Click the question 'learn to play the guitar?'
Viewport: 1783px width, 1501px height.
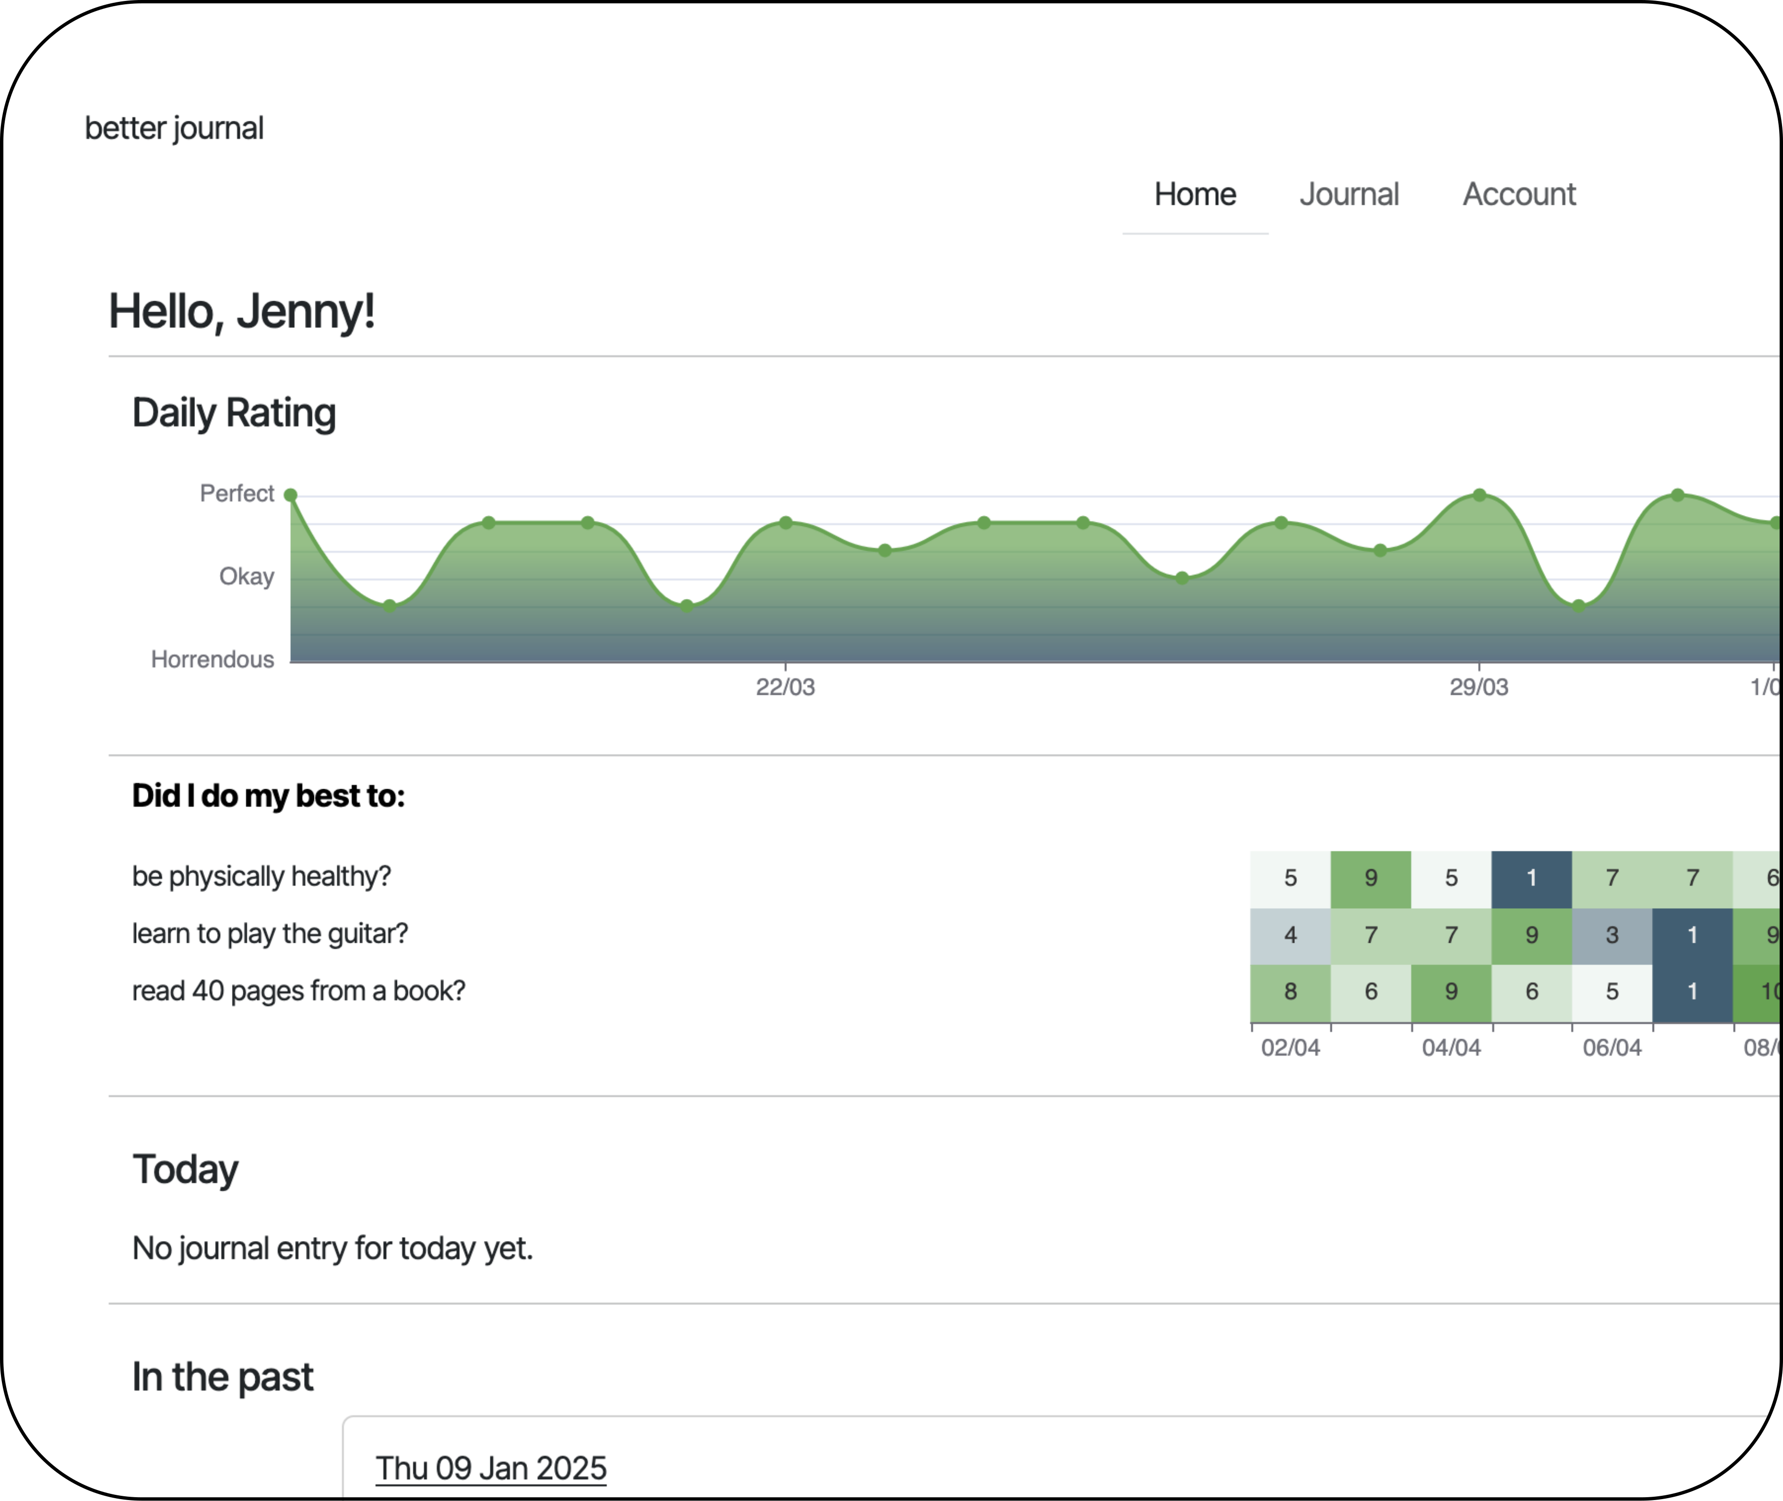coord(270,933)
